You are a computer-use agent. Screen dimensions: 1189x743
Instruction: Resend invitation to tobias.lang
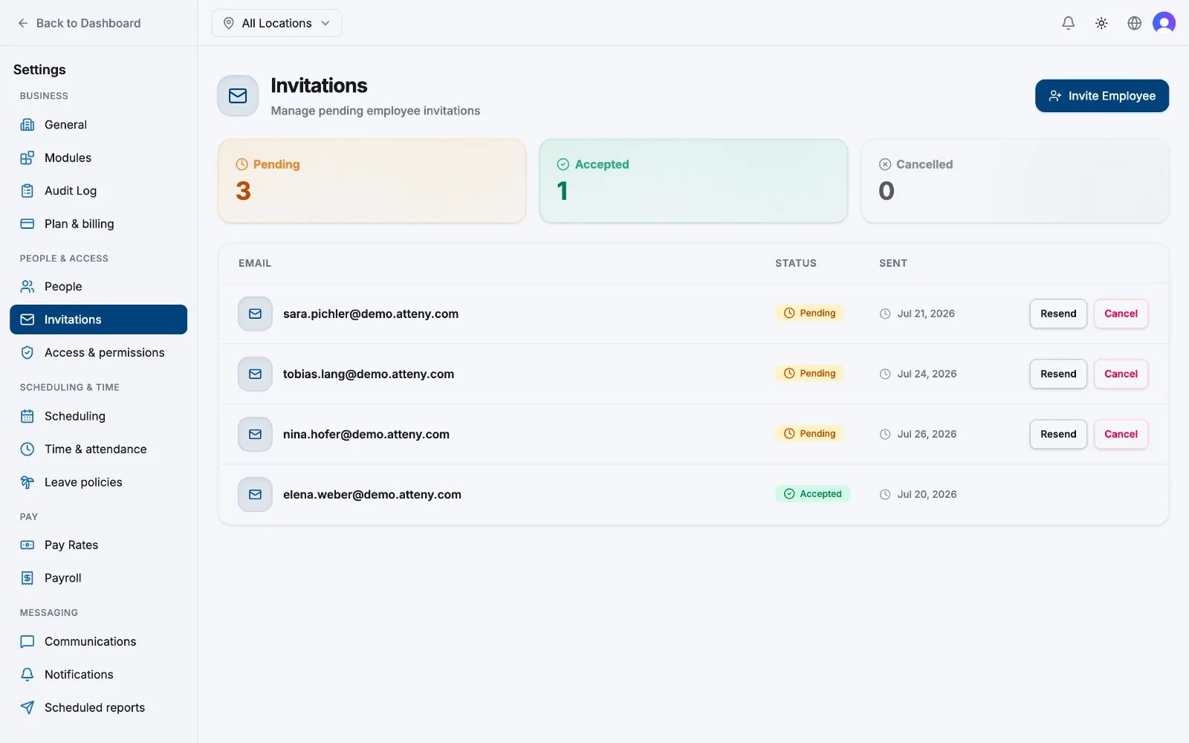(1058, 374)
